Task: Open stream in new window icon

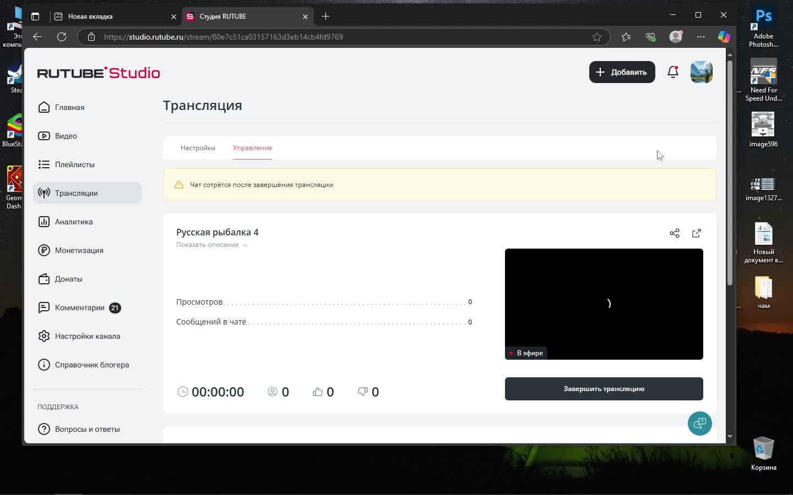Action: [697, 233]
